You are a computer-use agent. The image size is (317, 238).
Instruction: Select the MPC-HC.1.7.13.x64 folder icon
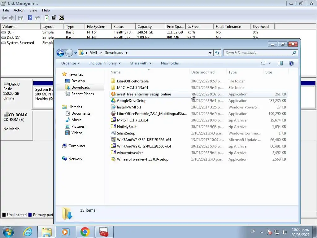(x=113, y=87)
